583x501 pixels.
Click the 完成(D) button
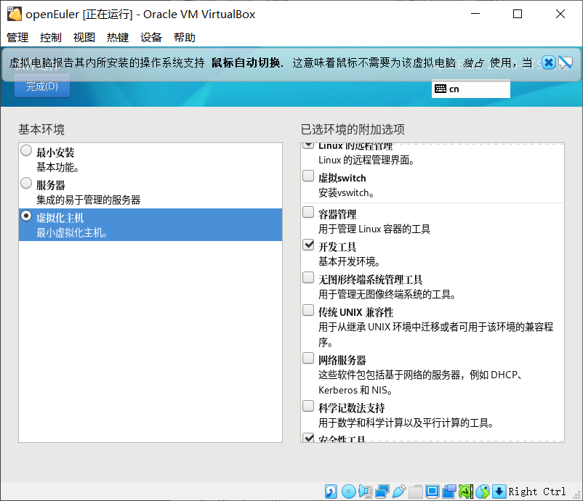point(42,86)
